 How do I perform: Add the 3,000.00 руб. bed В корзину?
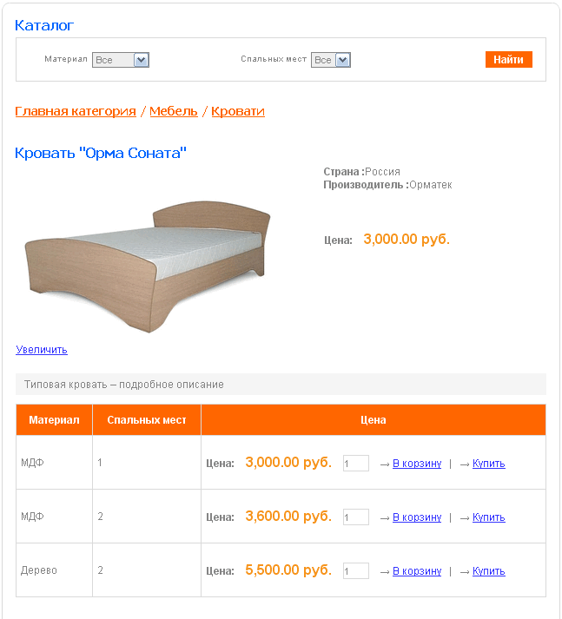[417, 464]
